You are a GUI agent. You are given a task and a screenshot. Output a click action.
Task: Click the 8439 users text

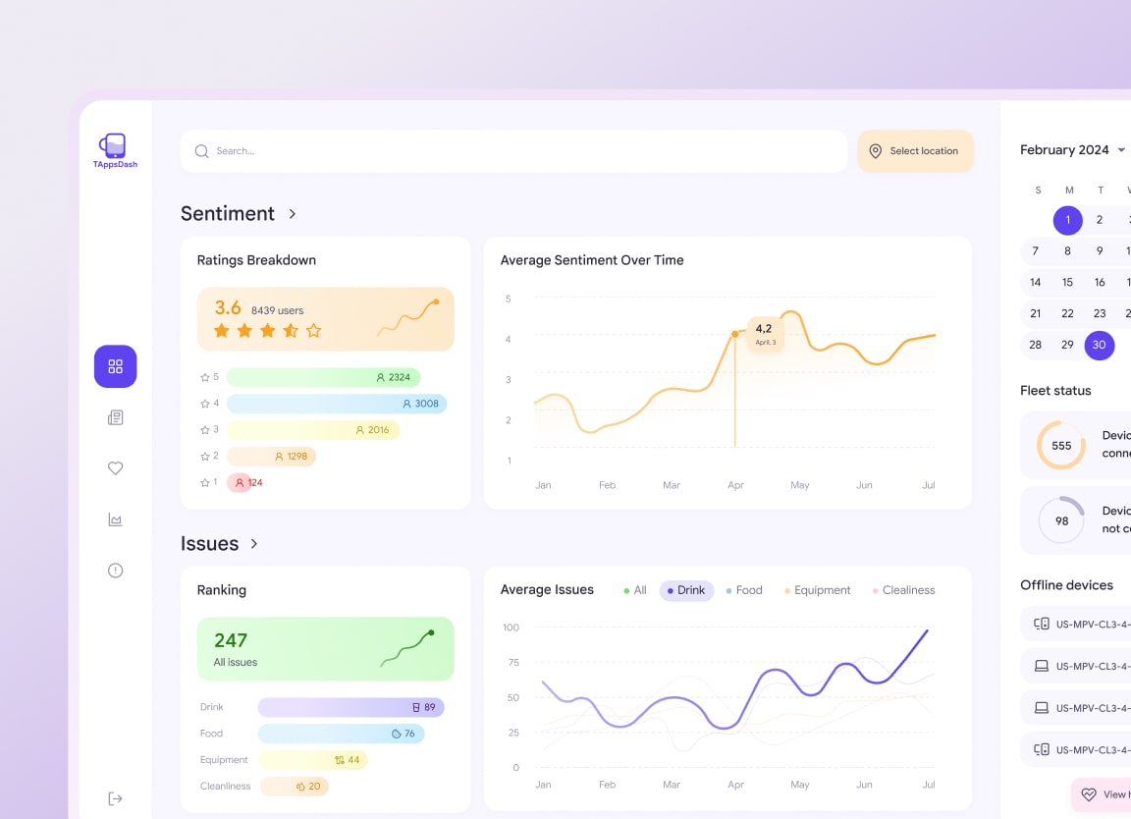(277, 310)
